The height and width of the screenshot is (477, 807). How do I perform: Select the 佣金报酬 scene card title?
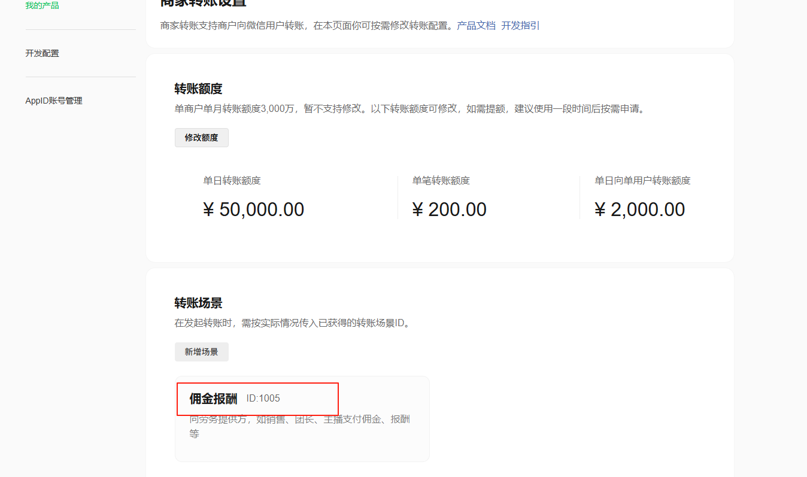(213, 399)
